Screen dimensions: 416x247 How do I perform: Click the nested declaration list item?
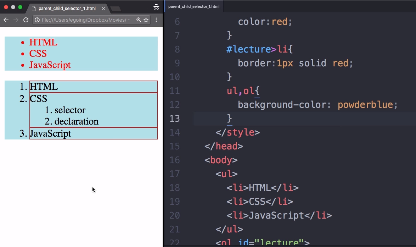77,121
